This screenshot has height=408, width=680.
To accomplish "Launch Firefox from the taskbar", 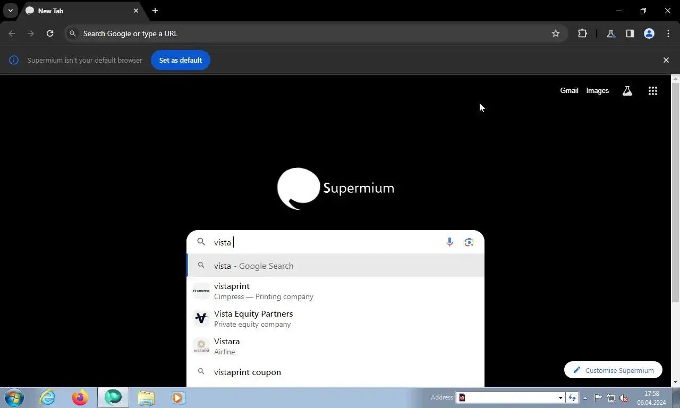I will coord(80,397).
